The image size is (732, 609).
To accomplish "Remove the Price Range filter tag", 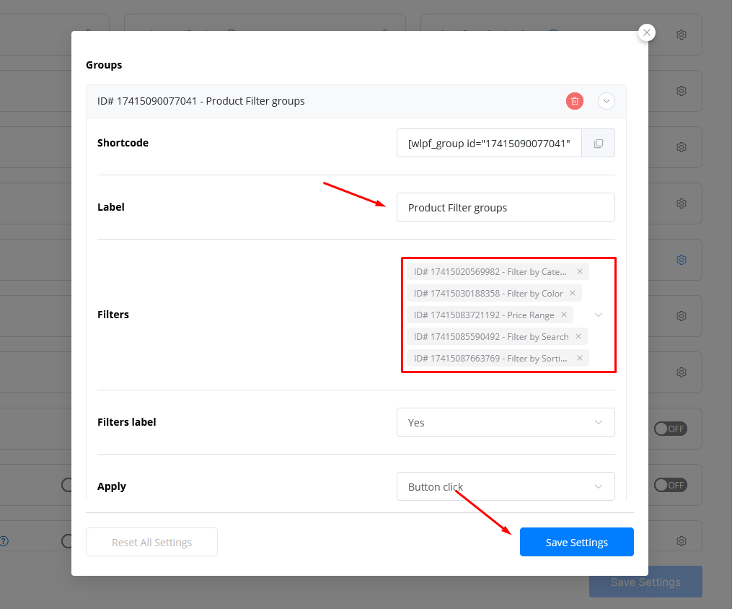I will [563, 315].
